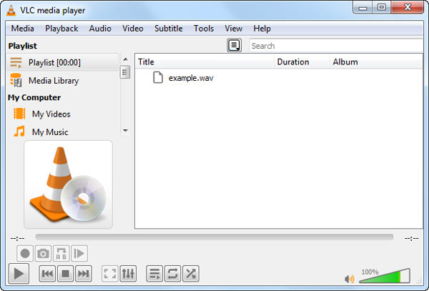This screenshot has height=291, width=429.
Task: Click the VLC cone title bar icon
Action: tap(11, 11)
